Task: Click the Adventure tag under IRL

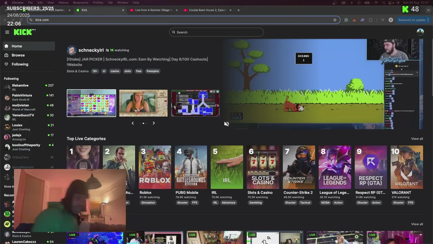Action: coord(228,203)
